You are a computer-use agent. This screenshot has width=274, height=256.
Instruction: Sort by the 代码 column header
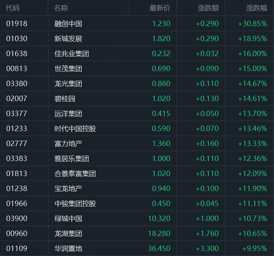(x=13, y=8)
